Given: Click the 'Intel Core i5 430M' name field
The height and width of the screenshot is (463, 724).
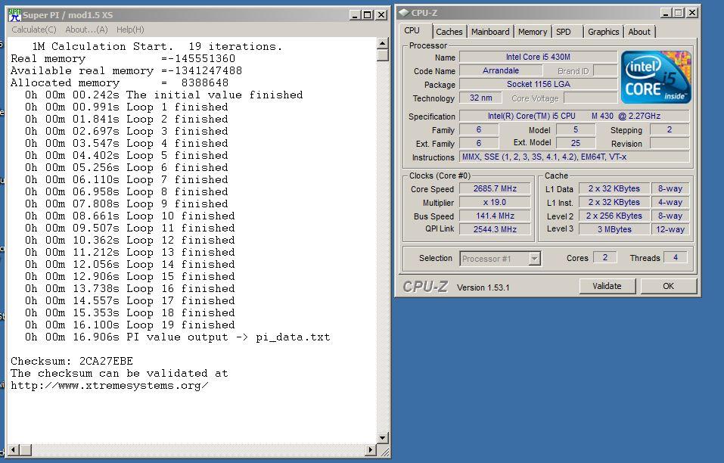Looking at the screenshot, I should tap(538, 57).
